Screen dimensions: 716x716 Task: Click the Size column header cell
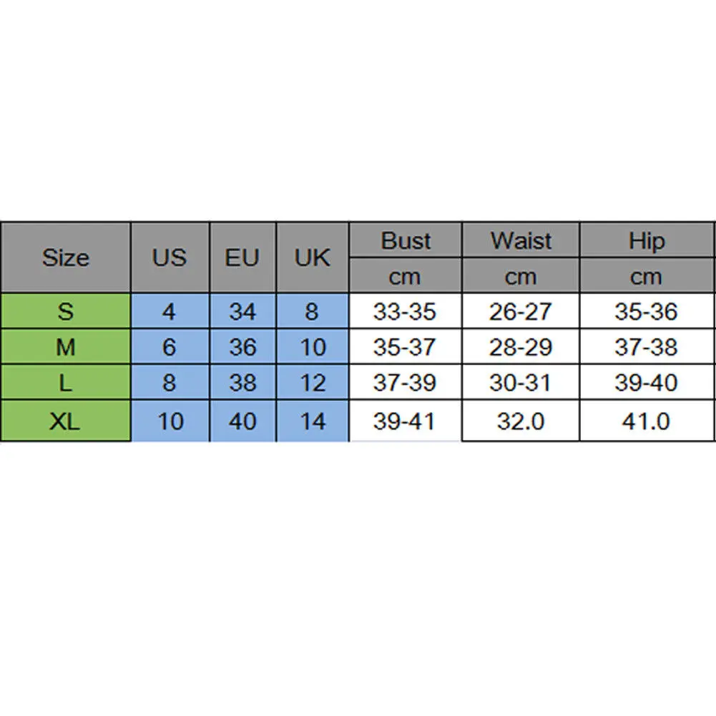65,258
